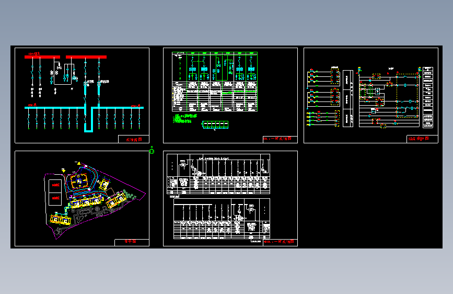Click the green marker symbol above the site plan sheet
This screenshot has height=294, width=453.
(152, 150)
